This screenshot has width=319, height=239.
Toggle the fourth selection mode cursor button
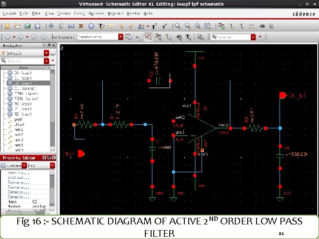tap(179, 37)
